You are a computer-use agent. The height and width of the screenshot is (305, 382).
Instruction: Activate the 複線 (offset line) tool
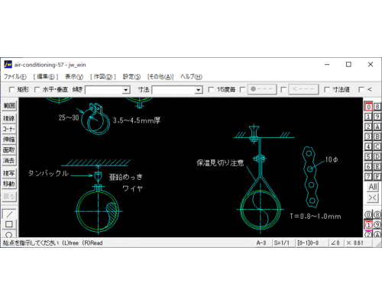click(x=9, y=118)
